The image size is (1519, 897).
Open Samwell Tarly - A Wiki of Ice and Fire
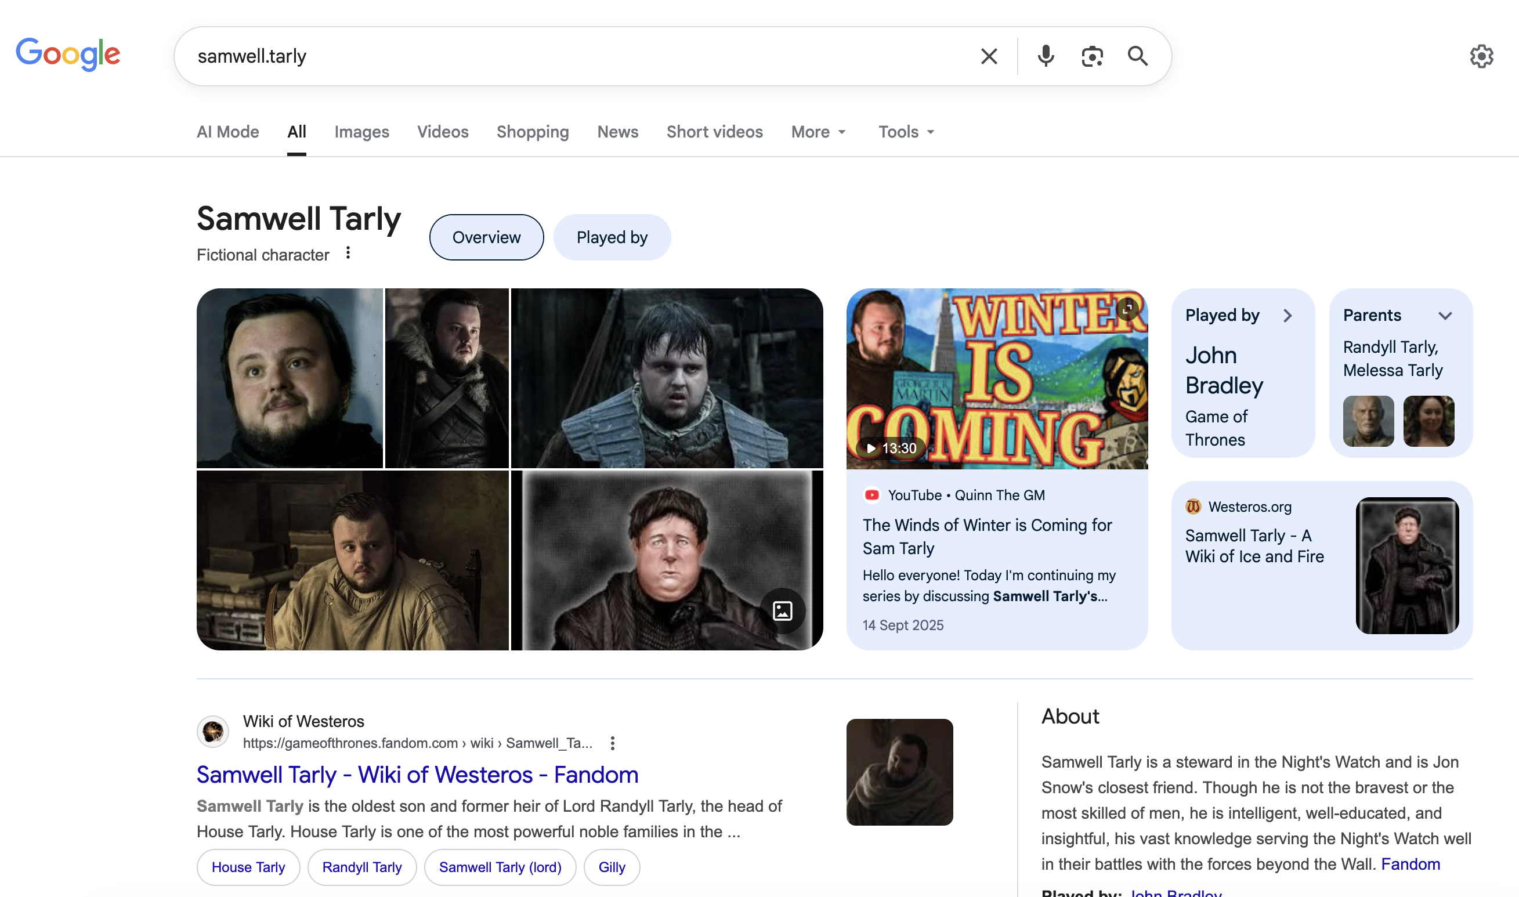tap(1255, 546)
